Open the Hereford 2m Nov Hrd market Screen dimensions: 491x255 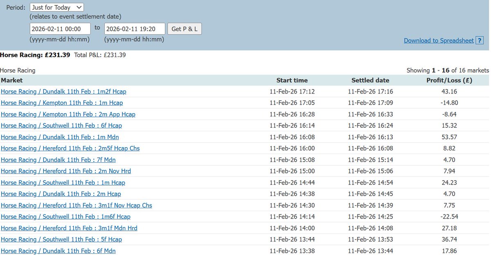click(66, 171)
